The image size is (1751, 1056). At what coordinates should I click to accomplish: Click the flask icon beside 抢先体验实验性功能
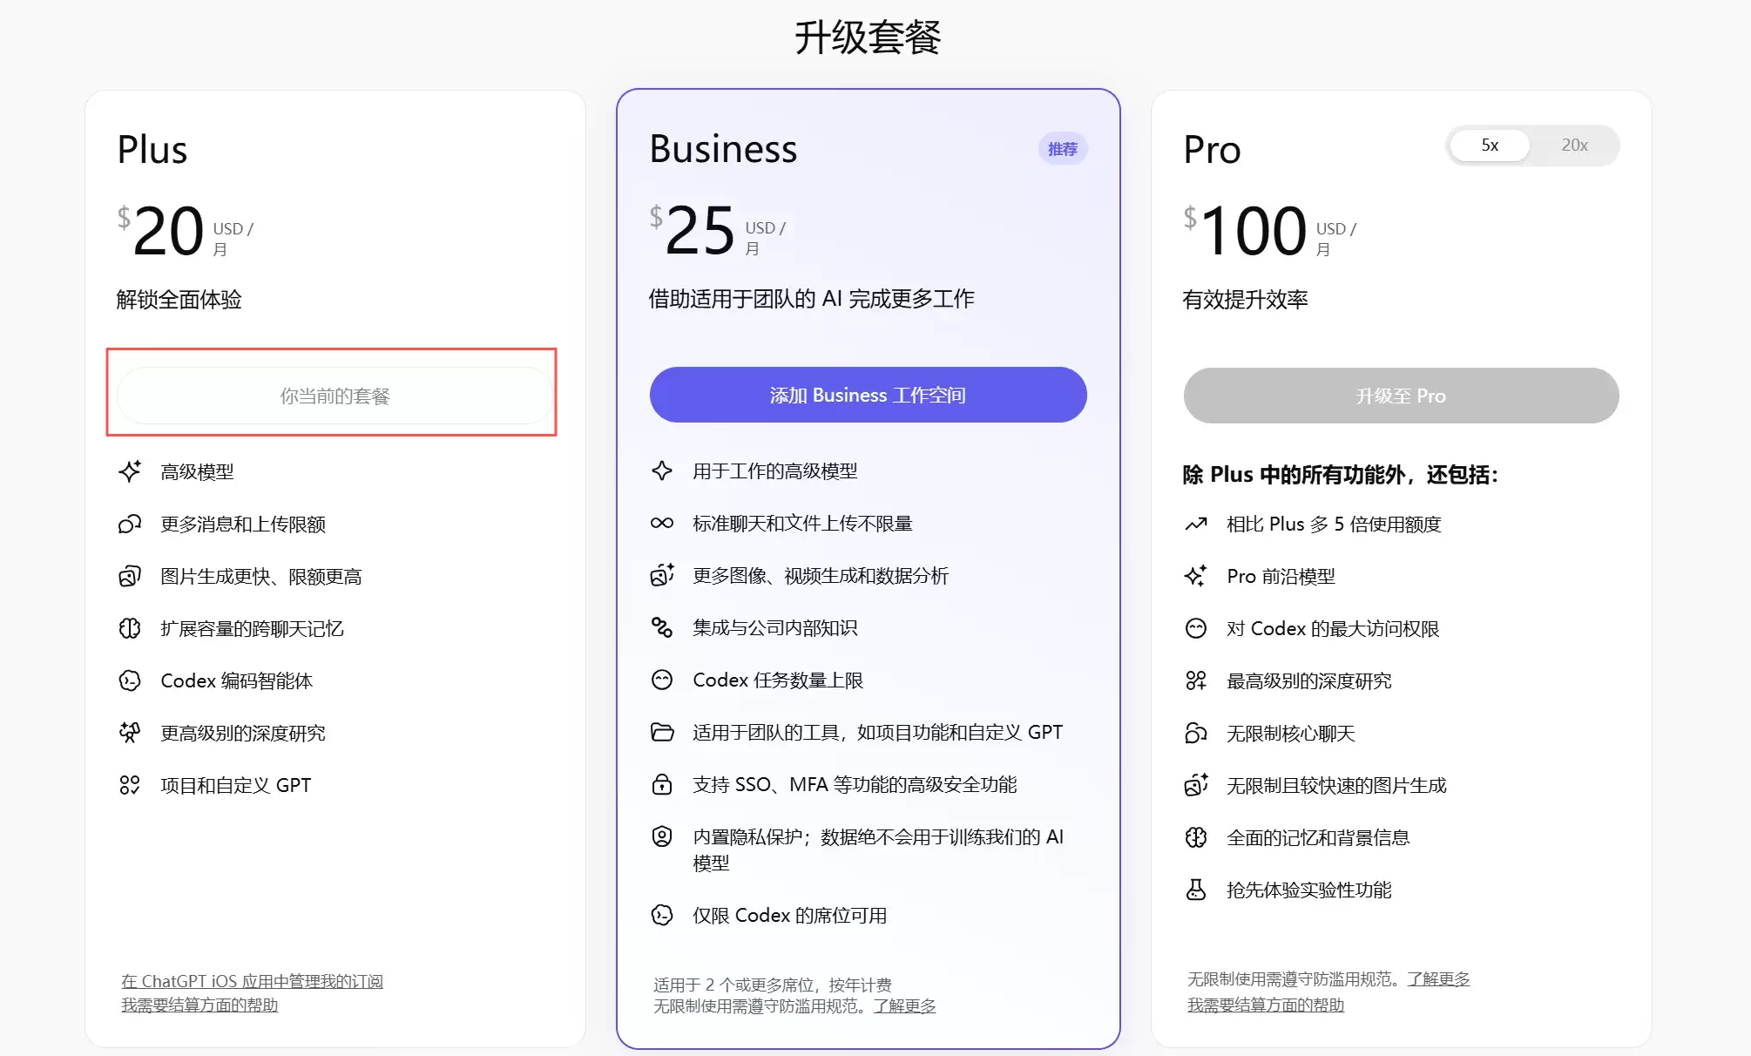(x=1196, y=890)
